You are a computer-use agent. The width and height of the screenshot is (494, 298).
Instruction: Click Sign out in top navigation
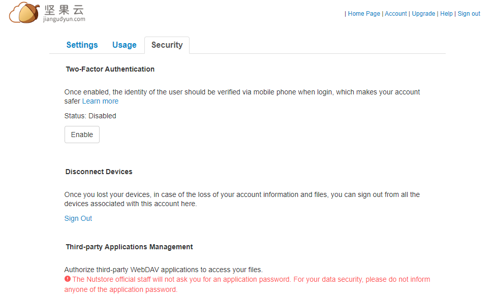pos(469,14)
